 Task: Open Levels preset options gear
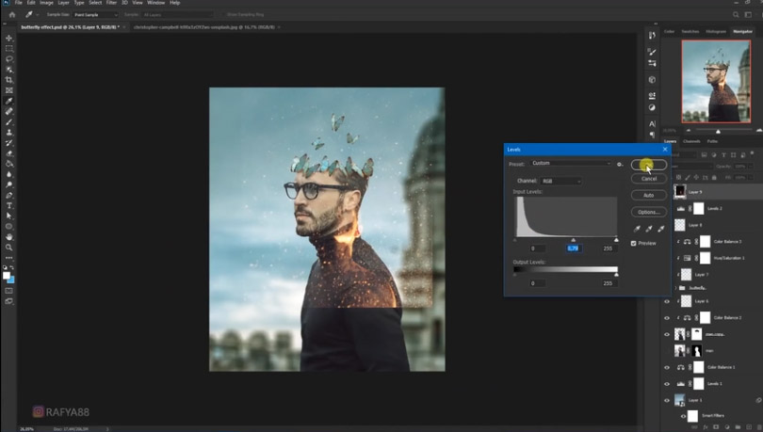620,164
